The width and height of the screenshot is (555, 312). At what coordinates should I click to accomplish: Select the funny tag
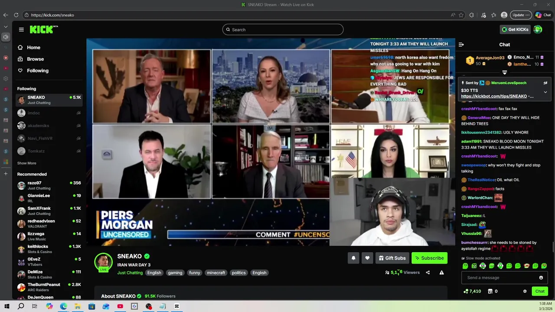[x=195, y=273]
